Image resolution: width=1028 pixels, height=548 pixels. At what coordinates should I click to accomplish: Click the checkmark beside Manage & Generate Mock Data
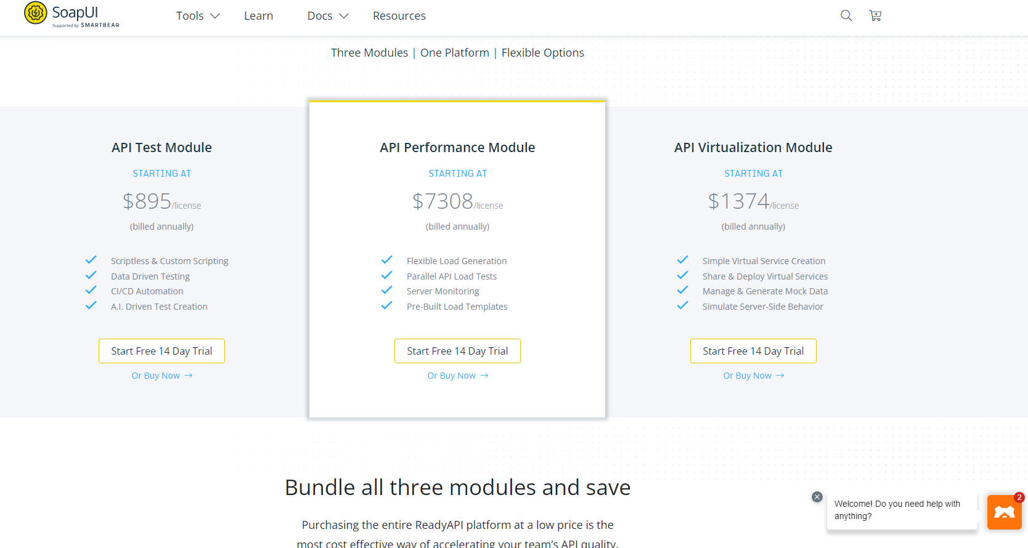(x=683, y=290)
